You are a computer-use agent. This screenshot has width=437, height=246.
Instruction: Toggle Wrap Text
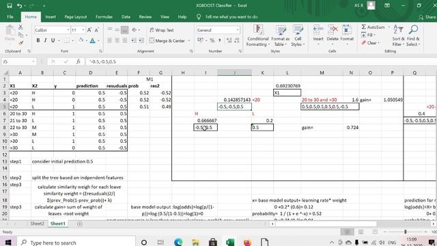161,30
